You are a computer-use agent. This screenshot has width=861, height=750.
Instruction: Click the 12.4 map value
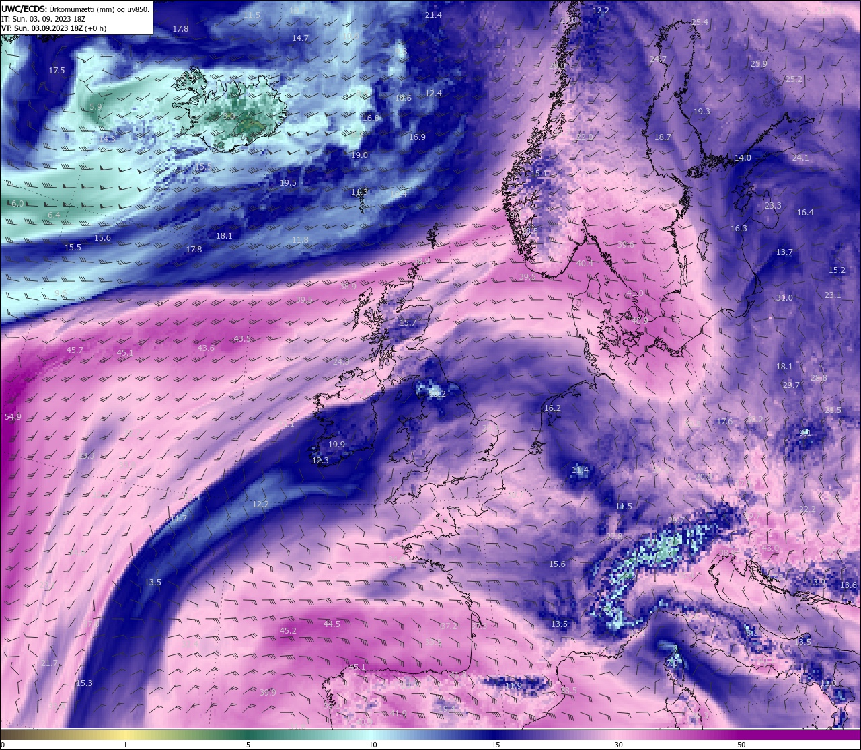click(x=433, y=93)
